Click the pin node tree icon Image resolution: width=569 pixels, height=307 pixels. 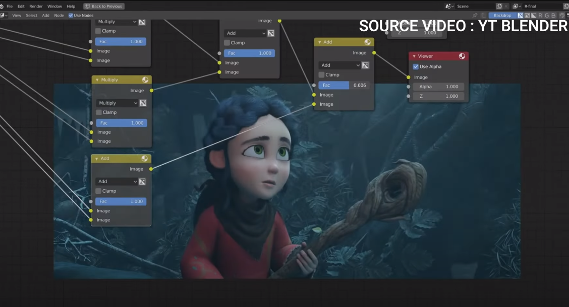475,15
